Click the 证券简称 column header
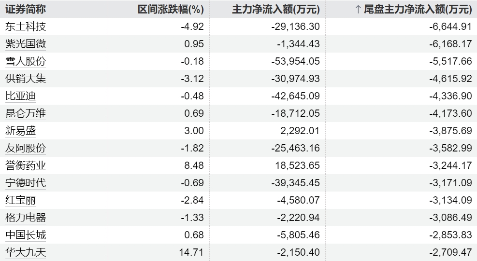477x261 pixels. point(25,9)
